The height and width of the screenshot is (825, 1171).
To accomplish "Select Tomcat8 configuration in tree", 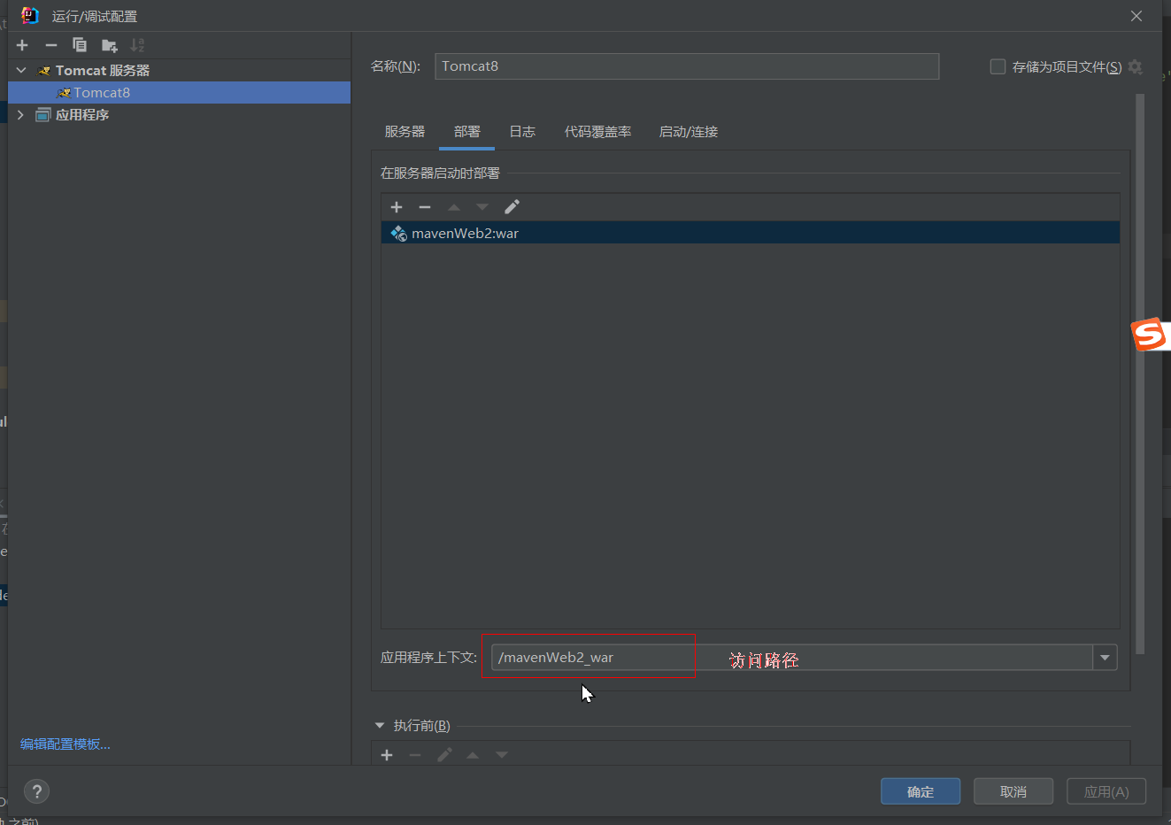I will pyautogui.click(x=179, y=92).
